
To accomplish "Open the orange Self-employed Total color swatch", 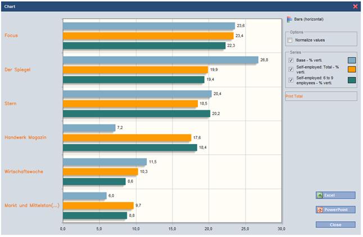I will tap(352, 69).
